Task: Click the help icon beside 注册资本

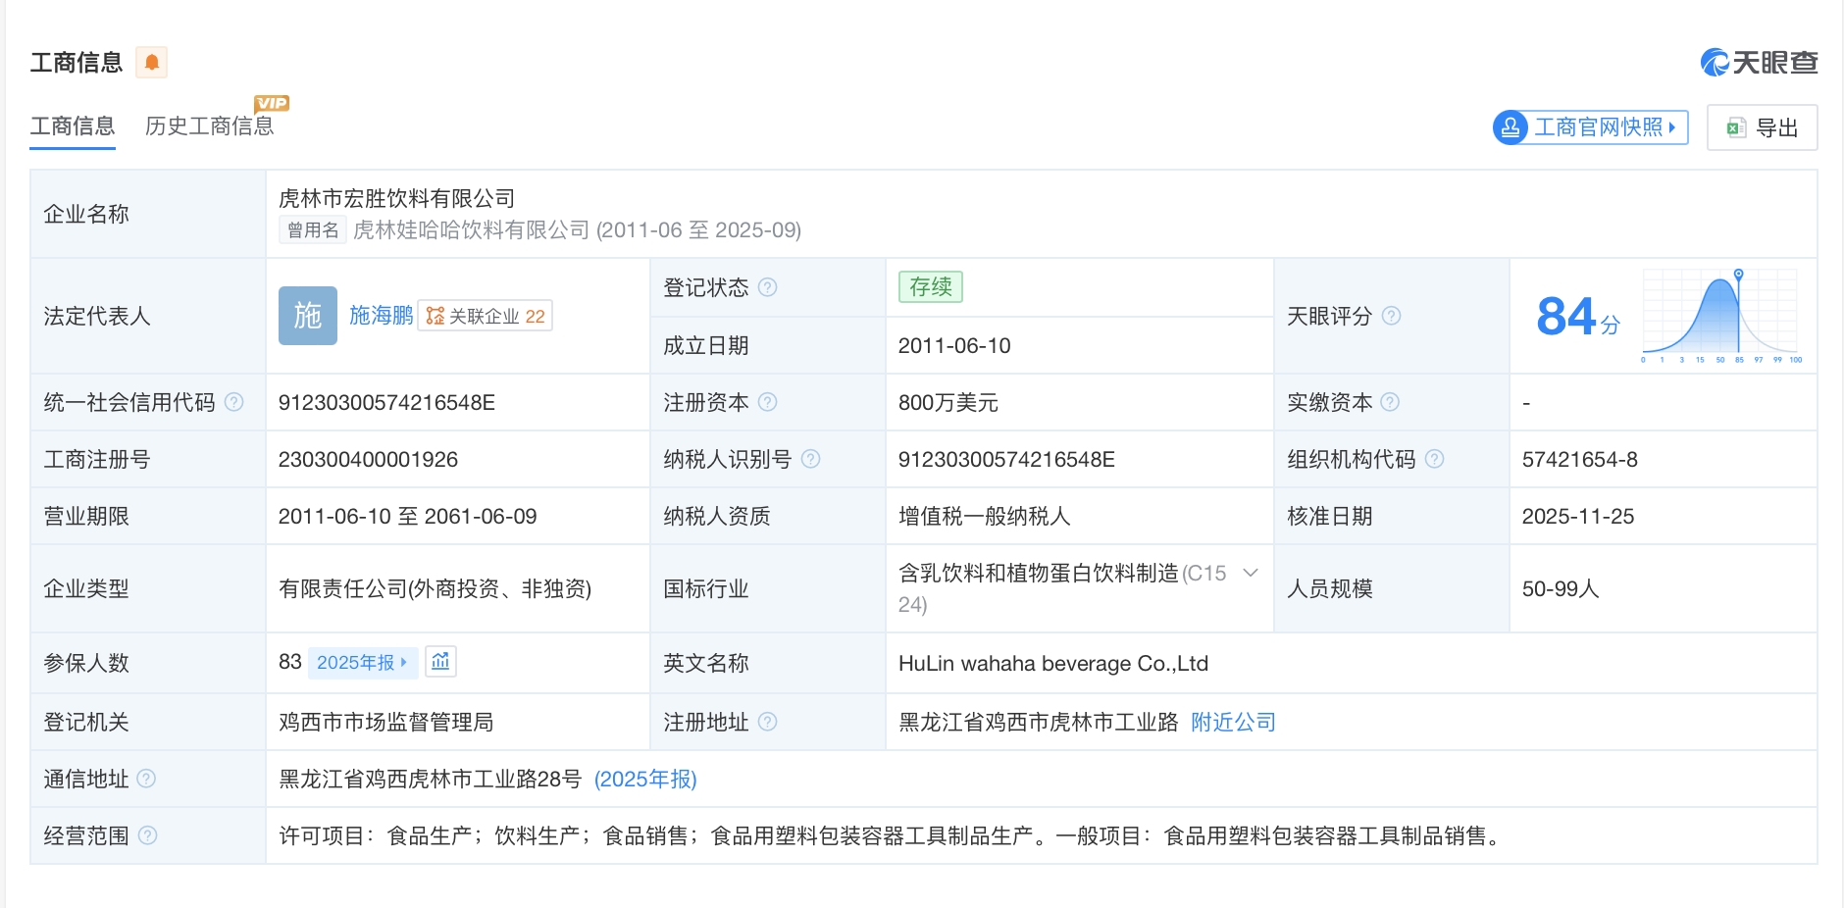Action: pyautogui.click(x=768, y=402)
